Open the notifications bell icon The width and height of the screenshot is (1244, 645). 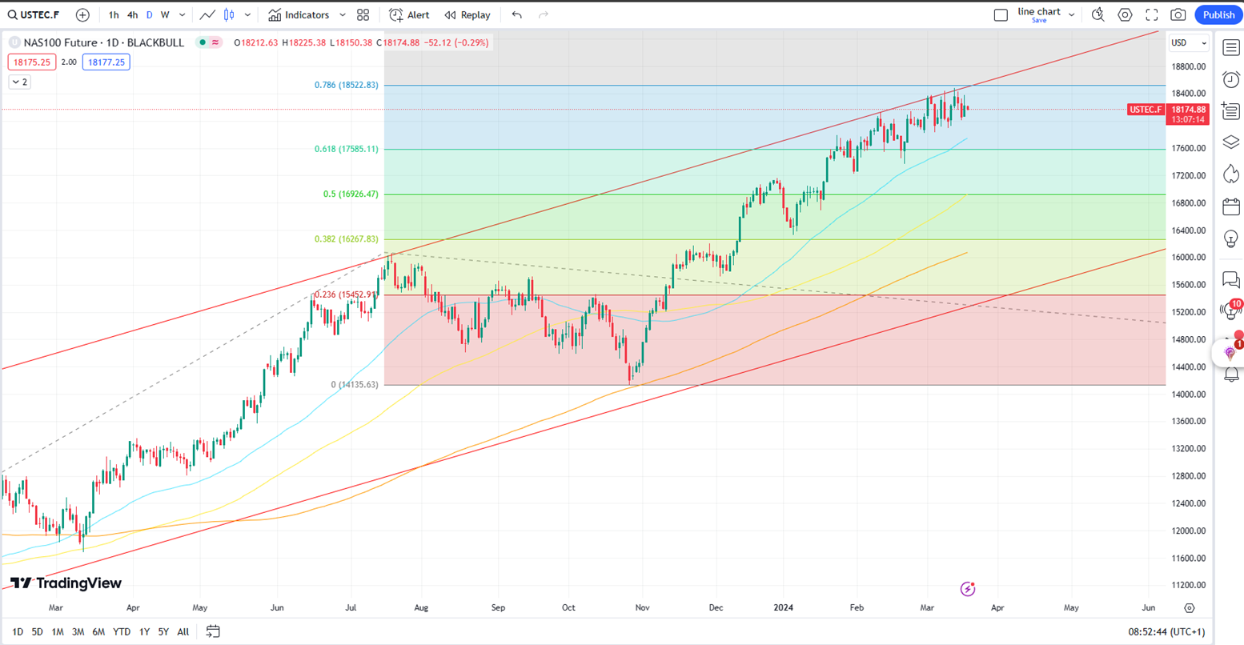click(x=1231, y=375)
